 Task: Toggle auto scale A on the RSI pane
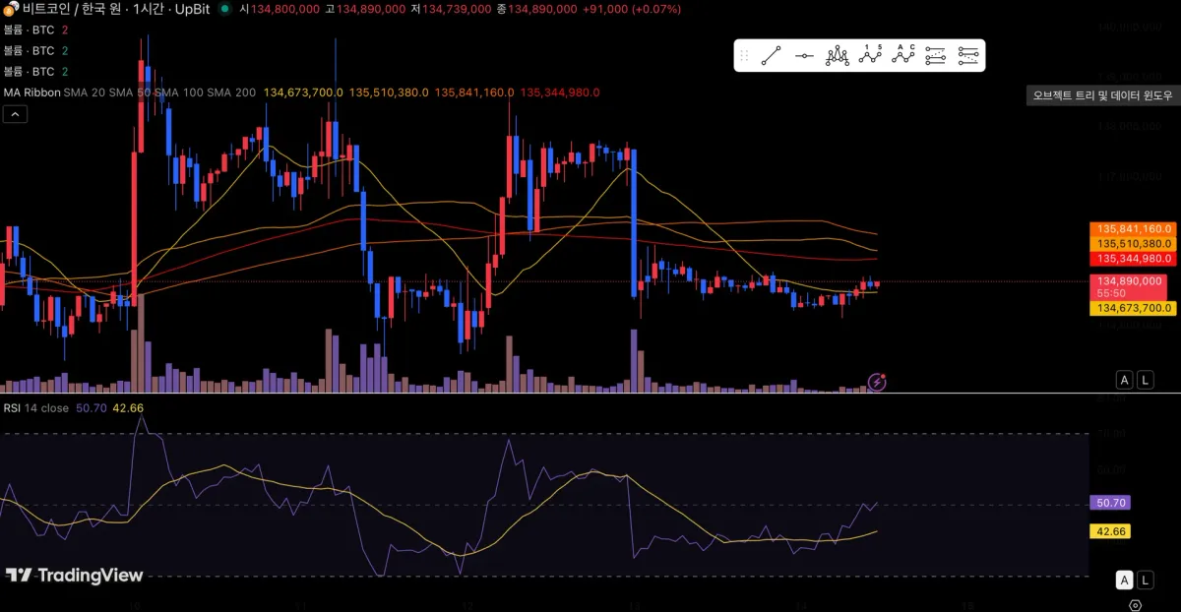[1125, 579]
